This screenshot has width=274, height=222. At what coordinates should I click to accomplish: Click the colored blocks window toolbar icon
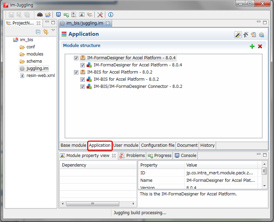(82, 15)
